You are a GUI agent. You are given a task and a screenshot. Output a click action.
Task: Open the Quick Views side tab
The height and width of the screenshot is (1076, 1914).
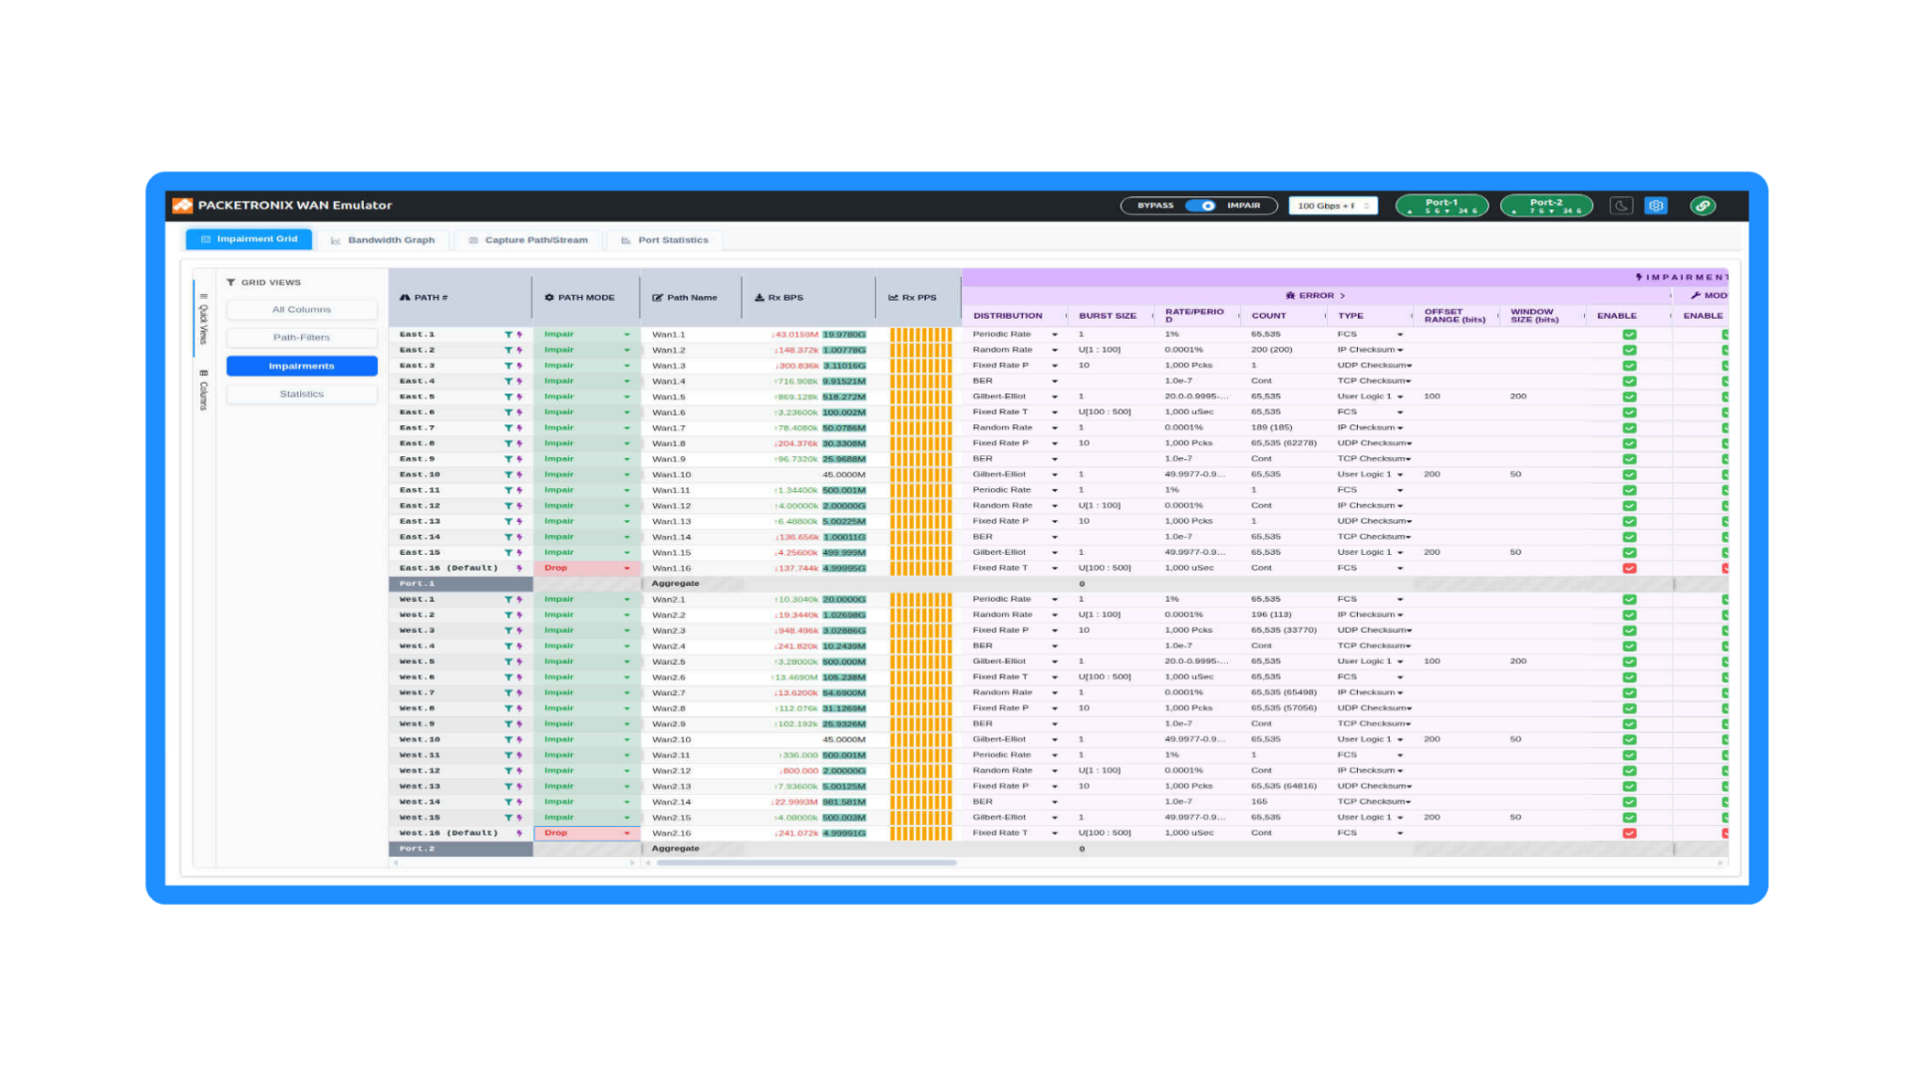pos(203,319)
